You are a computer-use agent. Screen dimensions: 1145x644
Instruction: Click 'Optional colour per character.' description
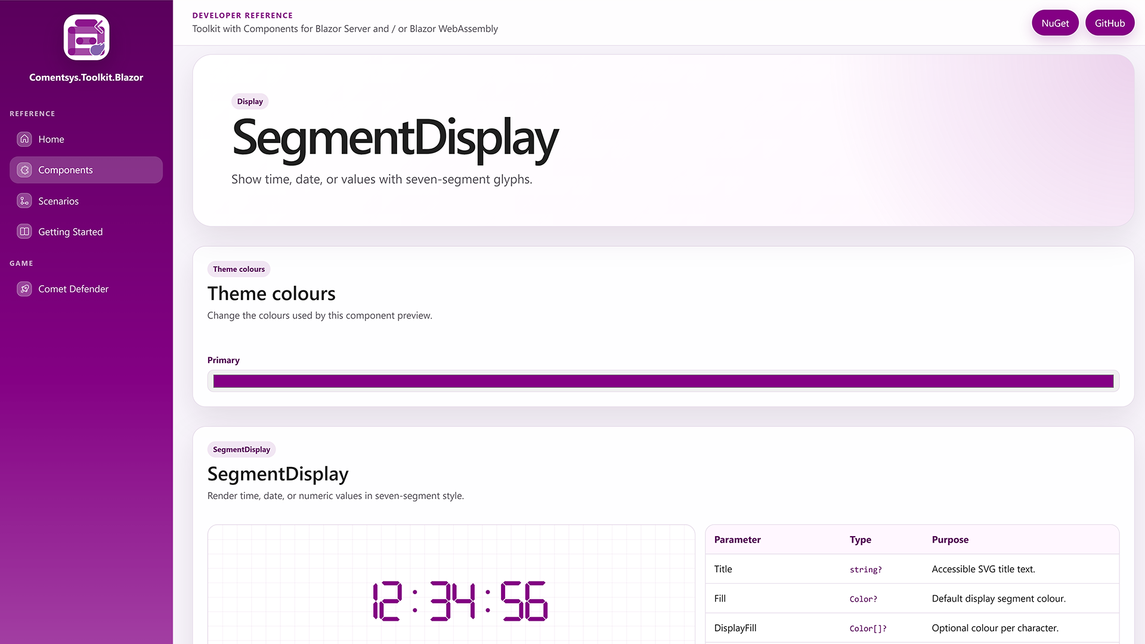point(995,628)
